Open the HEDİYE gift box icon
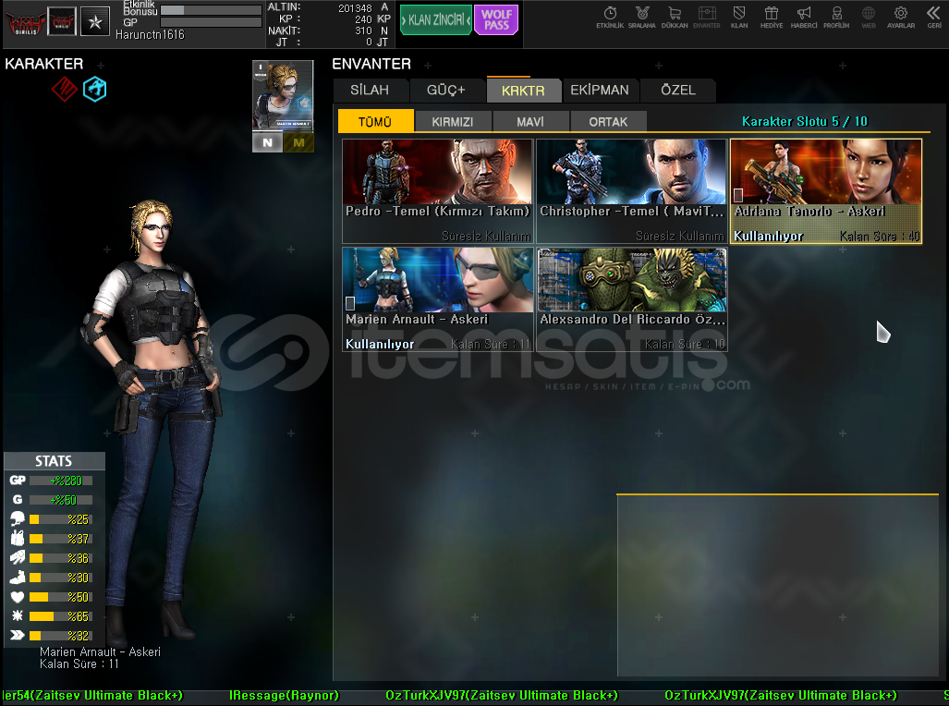The width and height of the screenshot is (949, 706). (x=772, y=17)
